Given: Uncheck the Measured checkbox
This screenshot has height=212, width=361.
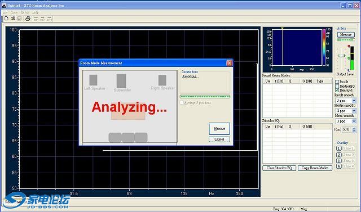Looking at the screenshot, I should tap(337, 90).
